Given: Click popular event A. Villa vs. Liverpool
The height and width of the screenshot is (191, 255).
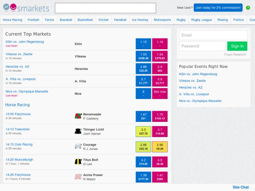Looking at the screenshot, I should pyautogui.click(x=194, y=94).
